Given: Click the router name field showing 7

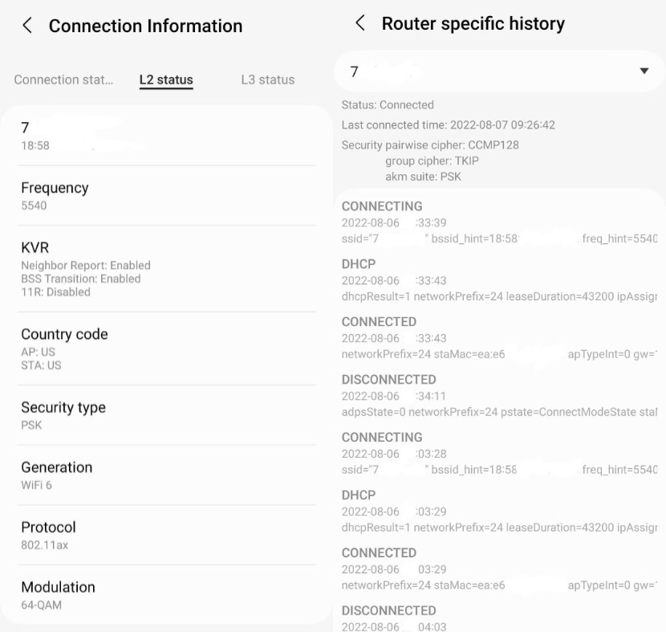Looking at the screenshot, I should point(499,71).
